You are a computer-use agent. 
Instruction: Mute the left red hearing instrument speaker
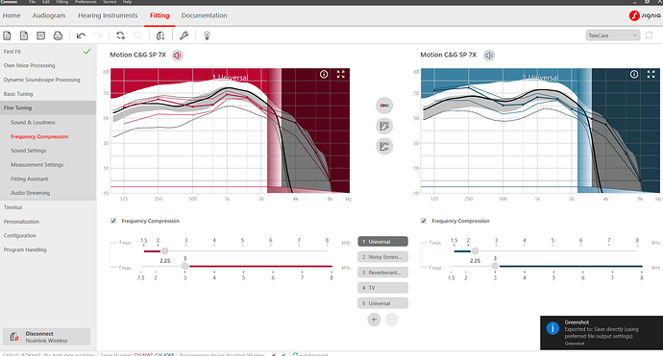pyautogui.click(x=178, y=56)
